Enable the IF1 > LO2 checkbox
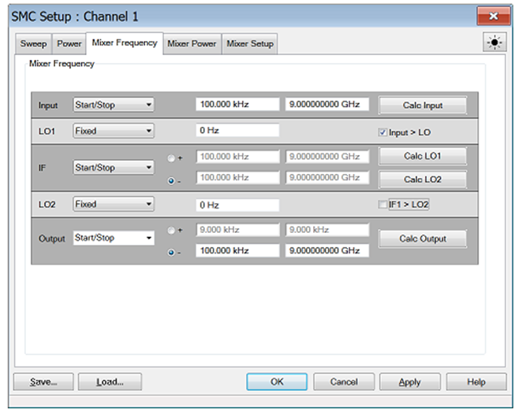The width and height of the screenshot is (519, 414). (x=383, y=205)
